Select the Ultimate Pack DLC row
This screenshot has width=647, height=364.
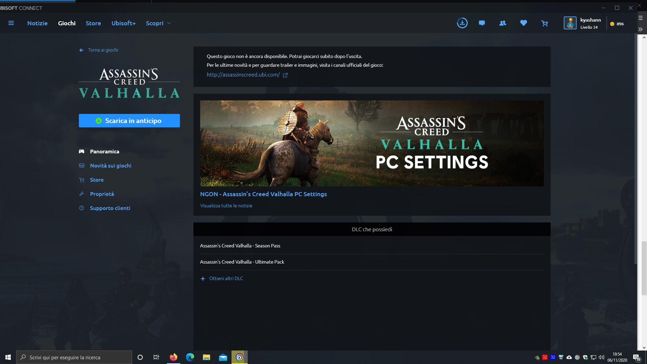[372, 262]
